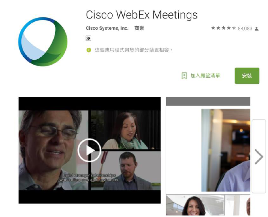
Task: Click the Cisco WebEx Meetings title
Action: (142, 15)
